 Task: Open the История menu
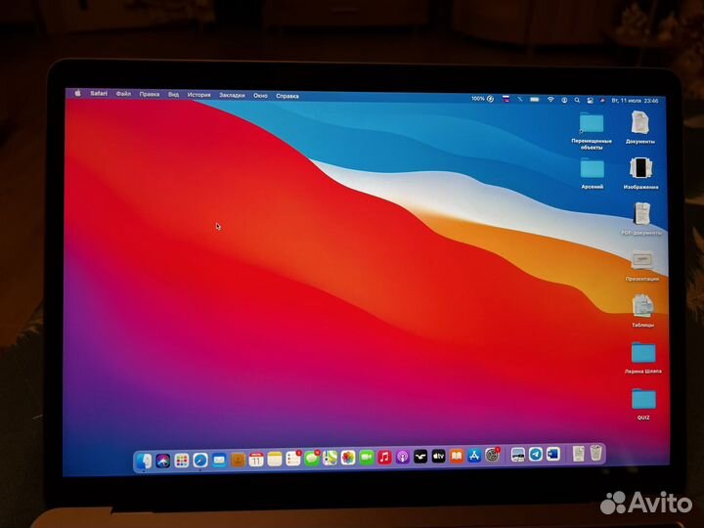pos(198,95)
